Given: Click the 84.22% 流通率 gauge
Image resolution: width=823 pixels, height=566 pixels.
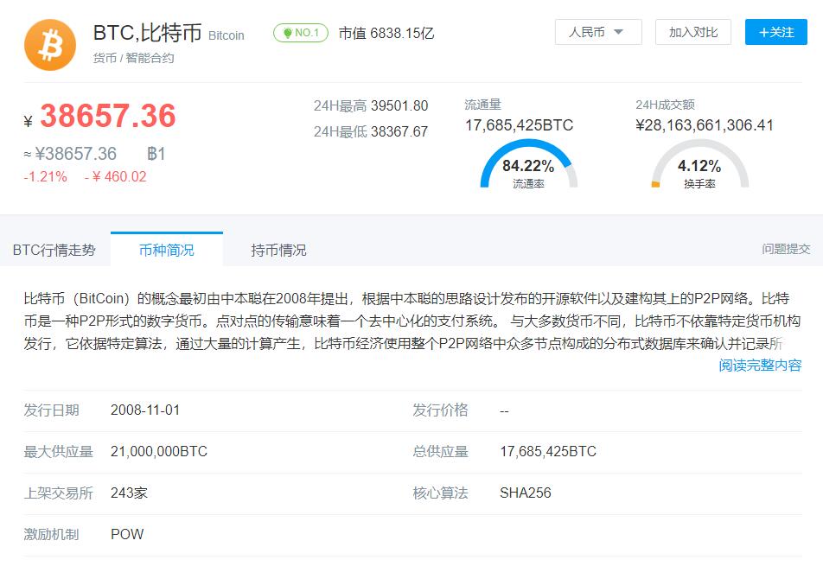Looking at the screenshot, I should [528, 164].
